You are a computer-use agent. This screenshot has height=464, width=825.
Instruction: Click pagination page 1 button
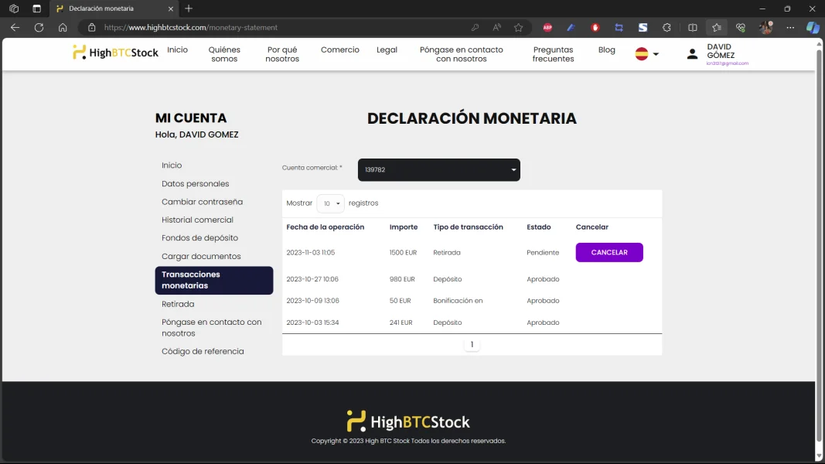[x=472, y=345]
